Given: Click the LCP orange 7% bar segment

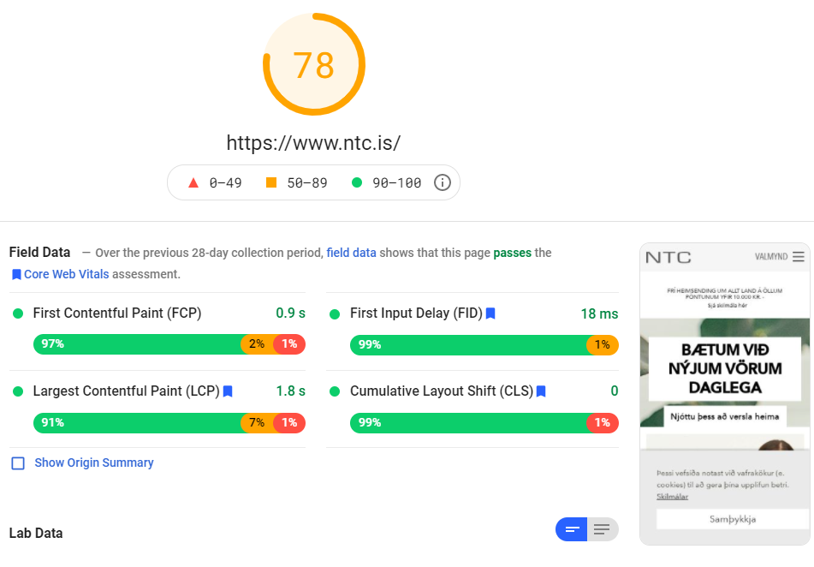Looking at the screenshot, I should tap(257, 422).
